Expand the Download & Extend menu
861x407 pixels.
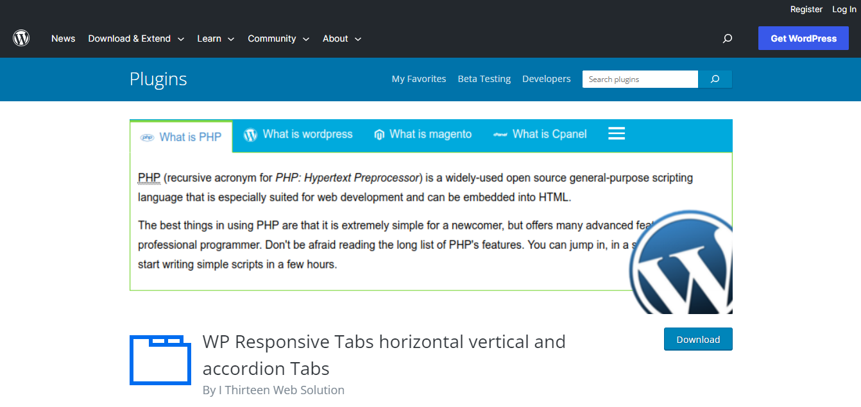coord(182,38)
